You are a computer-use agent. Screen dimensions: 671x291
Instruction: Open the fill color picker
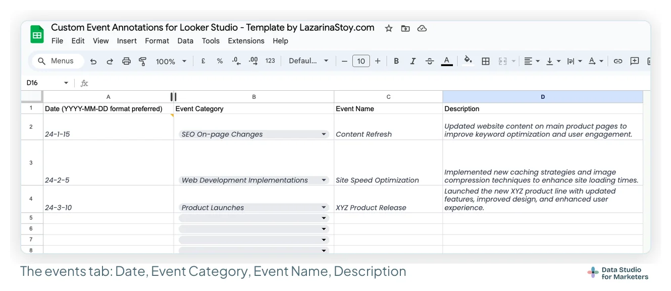[x=468, y=61]
